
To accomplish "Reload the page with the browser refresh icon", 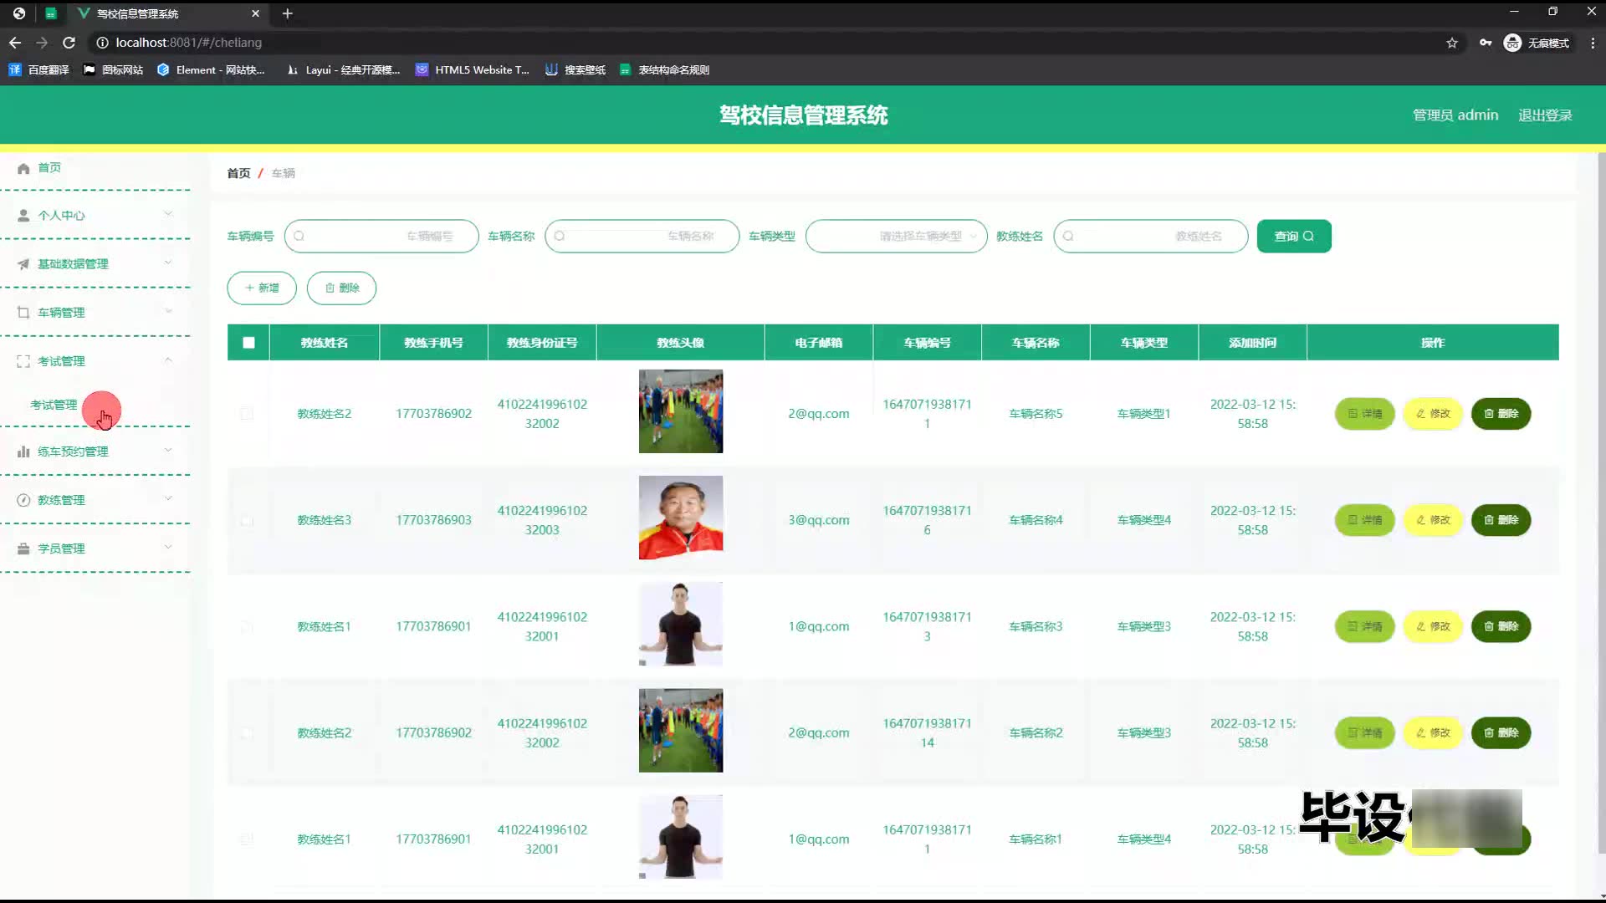I will tap(69, 43).
